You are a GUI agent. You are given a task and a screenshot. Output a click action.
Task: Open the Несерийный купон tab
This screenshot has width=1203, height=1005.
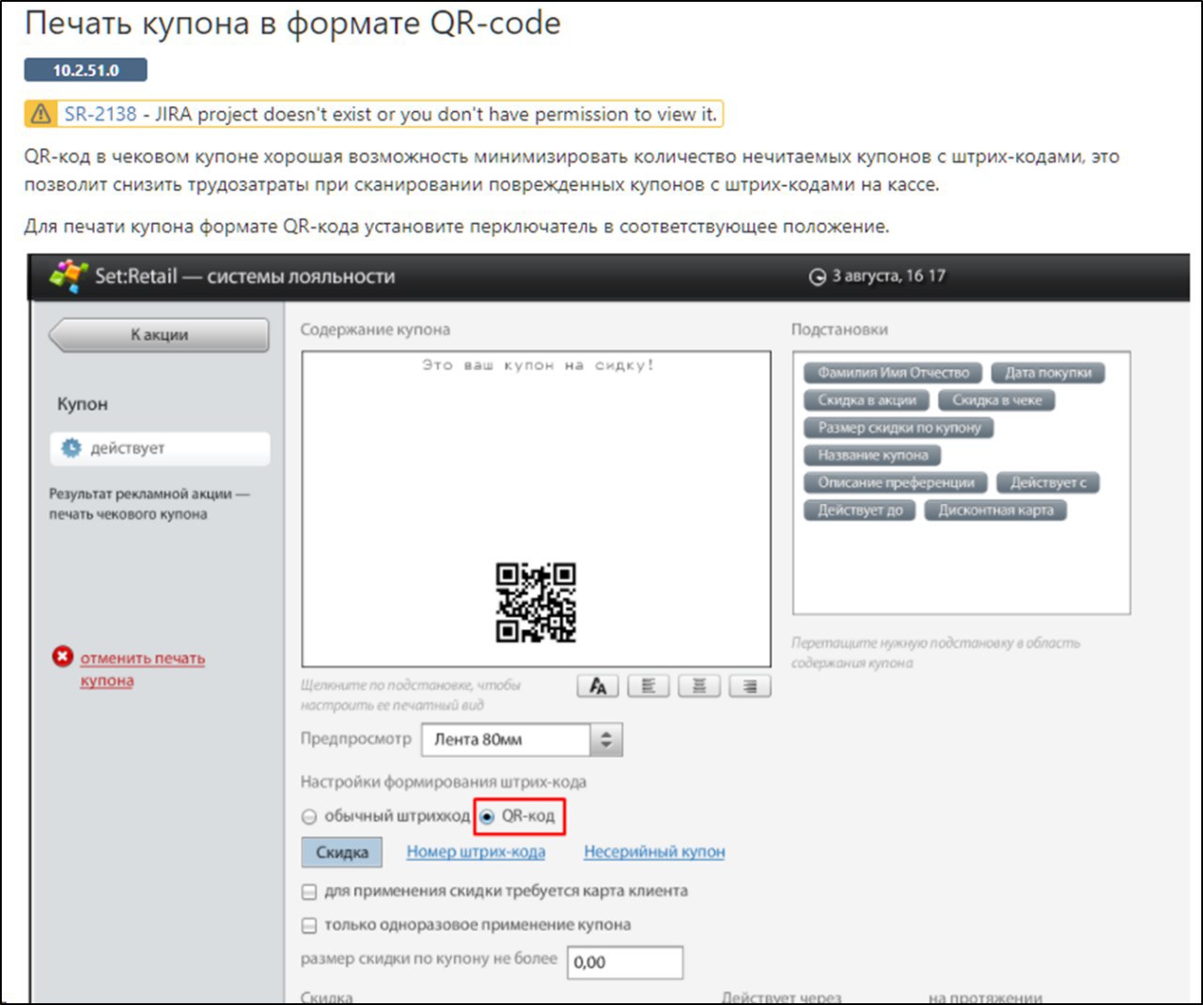coord(654,852)
